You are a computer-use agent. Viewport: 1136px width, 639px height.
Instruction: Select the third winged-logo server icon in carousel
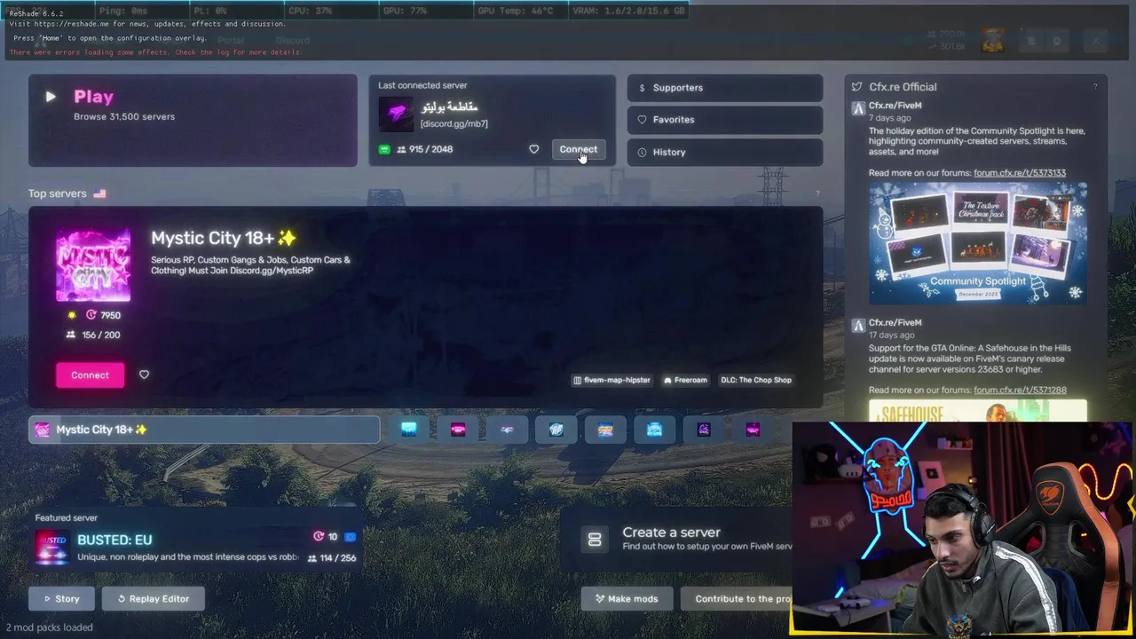(507, 430)
